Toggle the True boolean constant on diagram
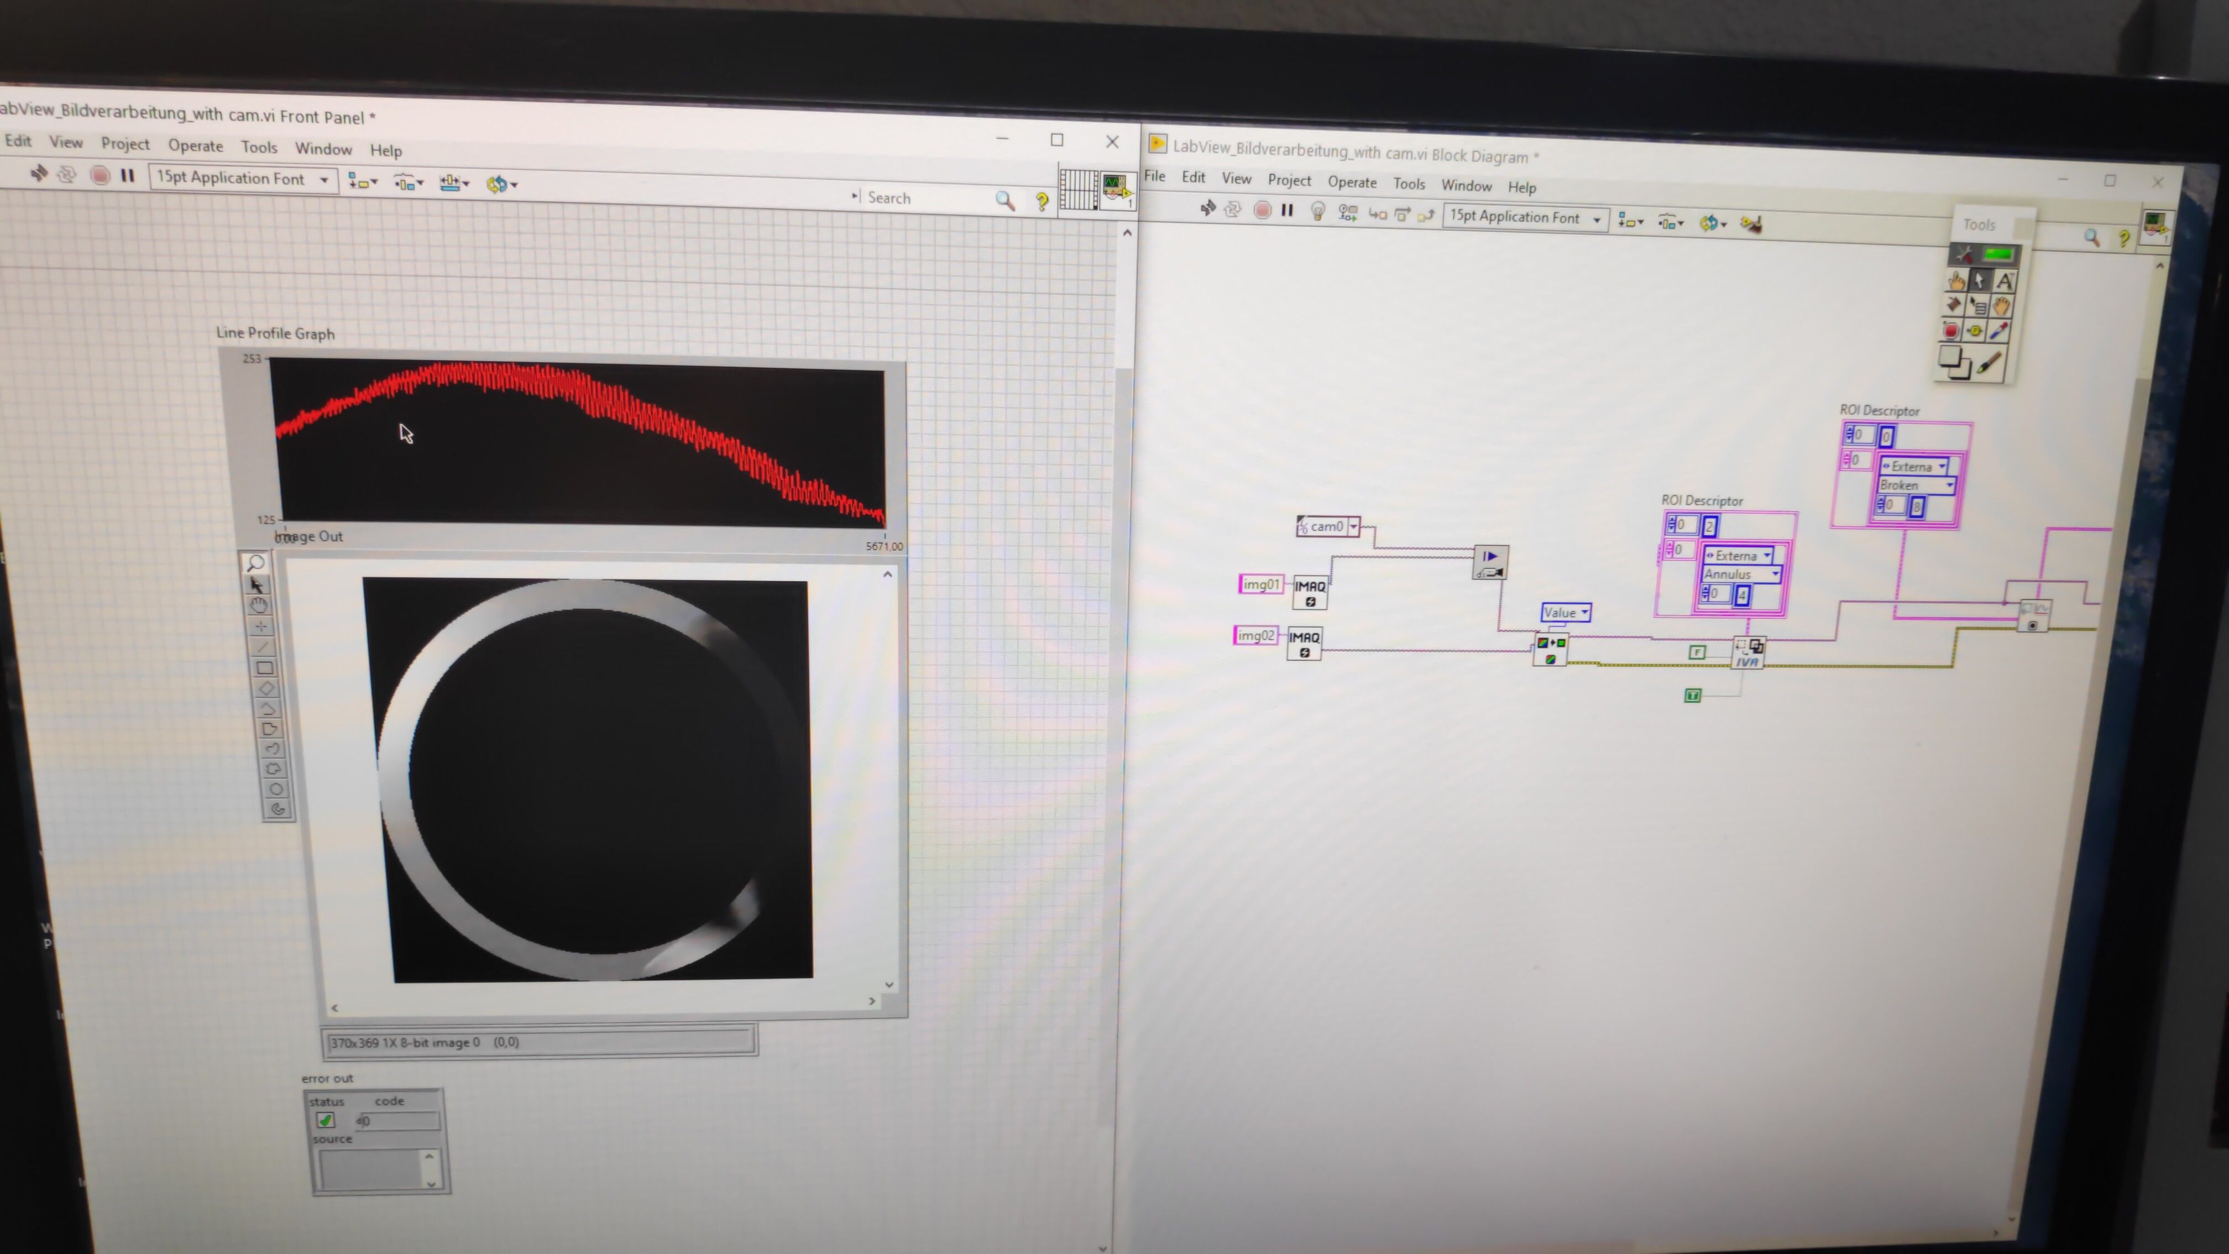The image size is (2229, 1254). pos(1693,696)
